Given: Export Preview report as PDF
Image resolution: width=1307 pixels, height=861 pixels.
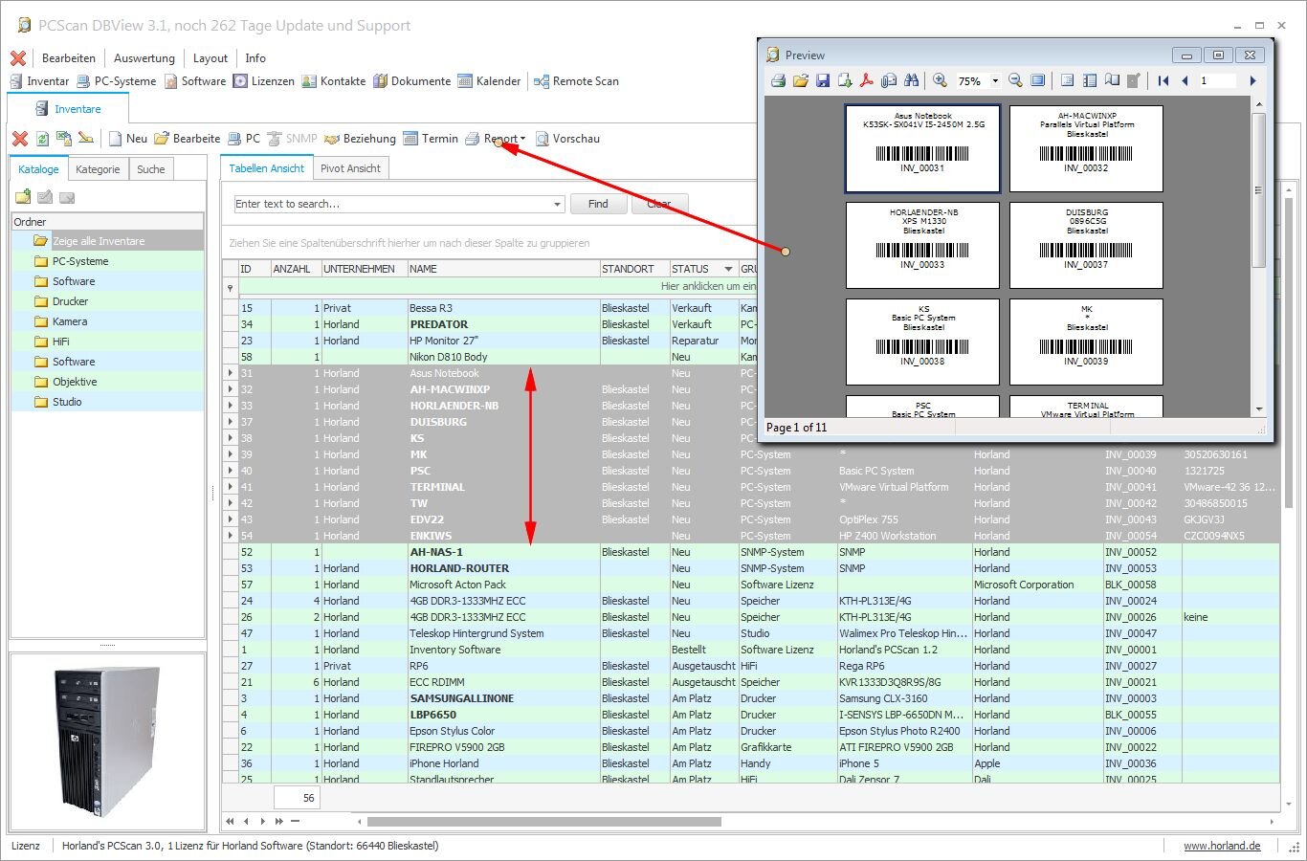Looking at the screenshot, I should coord(867,81).
